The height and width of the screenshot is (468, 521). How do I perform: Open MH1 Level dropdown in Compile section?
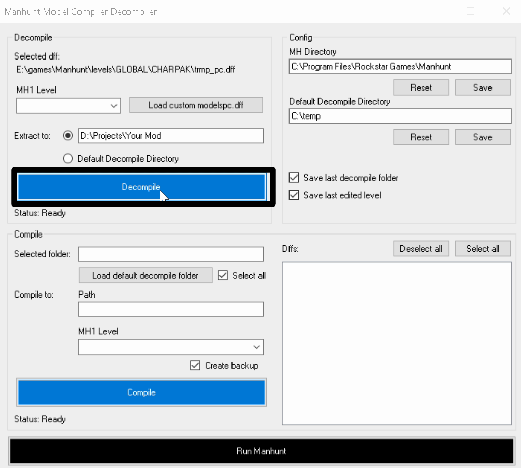[x=171, y=347]
